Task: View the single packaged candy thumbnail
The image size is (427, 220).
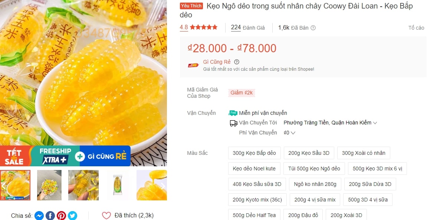Action: point(118,185)
